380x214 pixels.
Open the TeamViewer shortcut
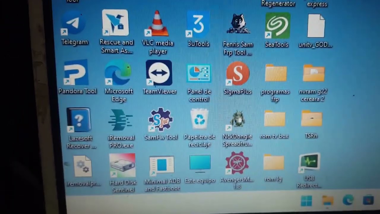click(x=159, y=73)
